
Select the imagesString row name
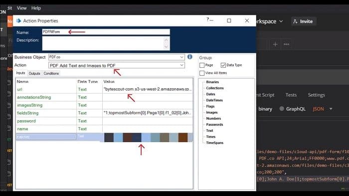[29, 105]
